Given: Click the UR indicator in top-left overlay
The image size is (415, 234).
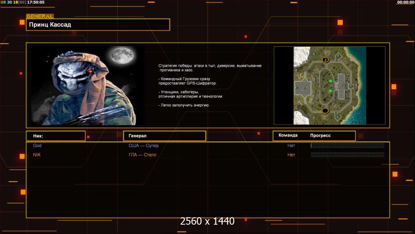Looking at the screenshot, I should click(3, 2).
